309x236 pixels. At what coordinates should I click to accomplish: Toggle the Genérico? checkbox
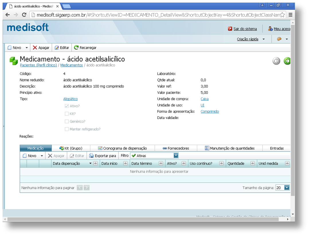(x=67, y=121)
